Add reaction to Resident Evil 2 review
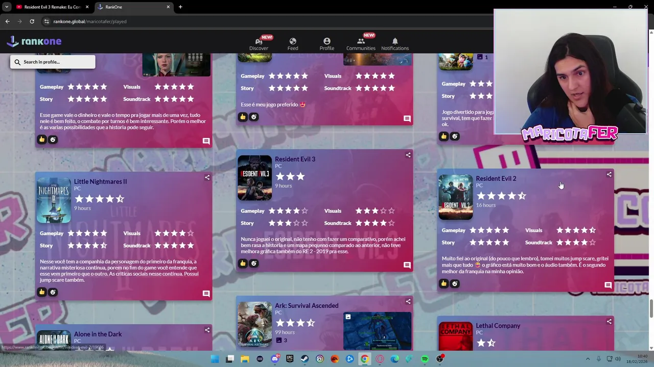Screen dimensions: 654x367 455,283
